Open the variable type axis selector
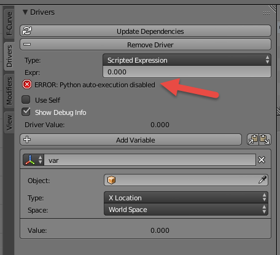Screen dimensions: 280x255 (x=33, y=160)
